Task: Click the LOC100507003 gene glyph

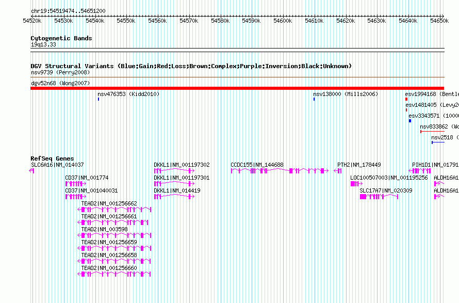Action: (356, 184)
